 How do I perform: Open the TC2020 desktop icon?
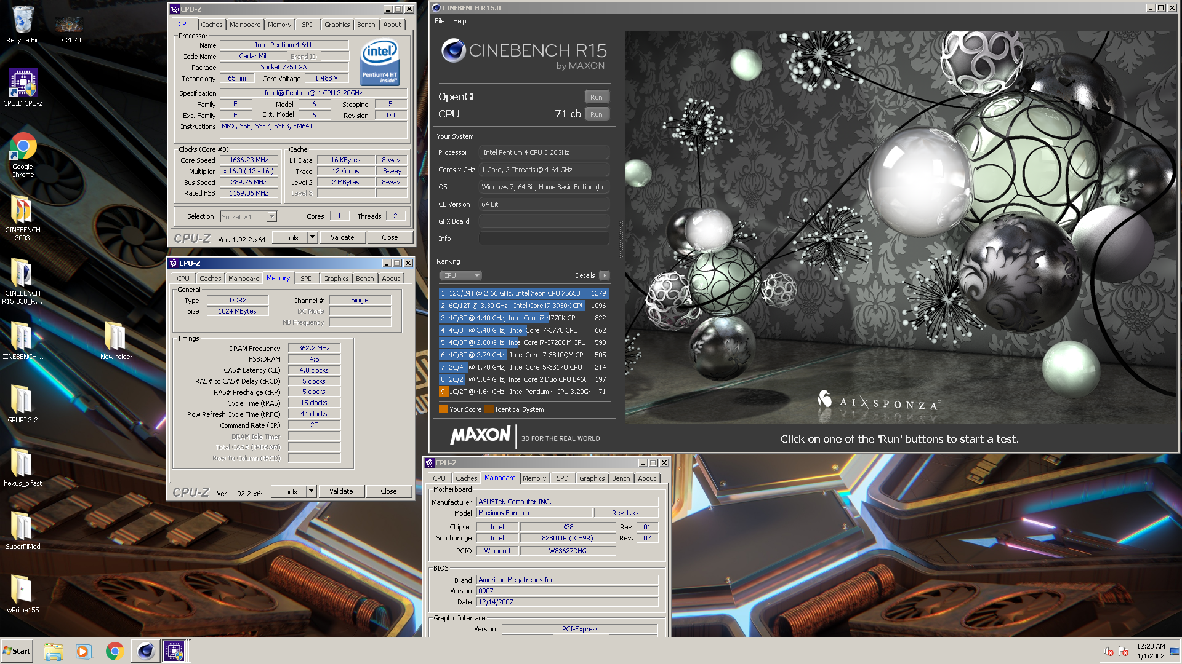[x=69, y=28]
